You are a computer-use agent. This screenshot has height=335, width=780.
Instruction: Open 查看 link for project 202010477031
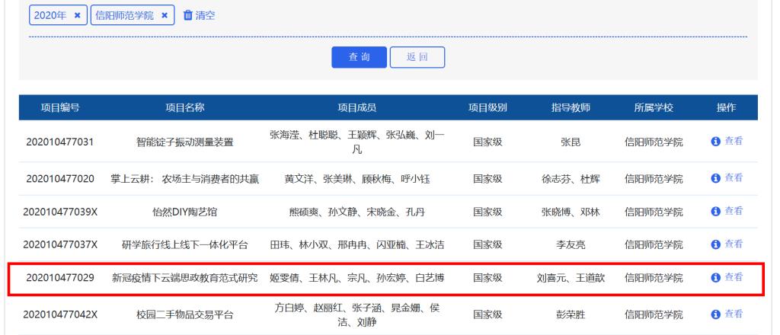(x=734, y=141)
